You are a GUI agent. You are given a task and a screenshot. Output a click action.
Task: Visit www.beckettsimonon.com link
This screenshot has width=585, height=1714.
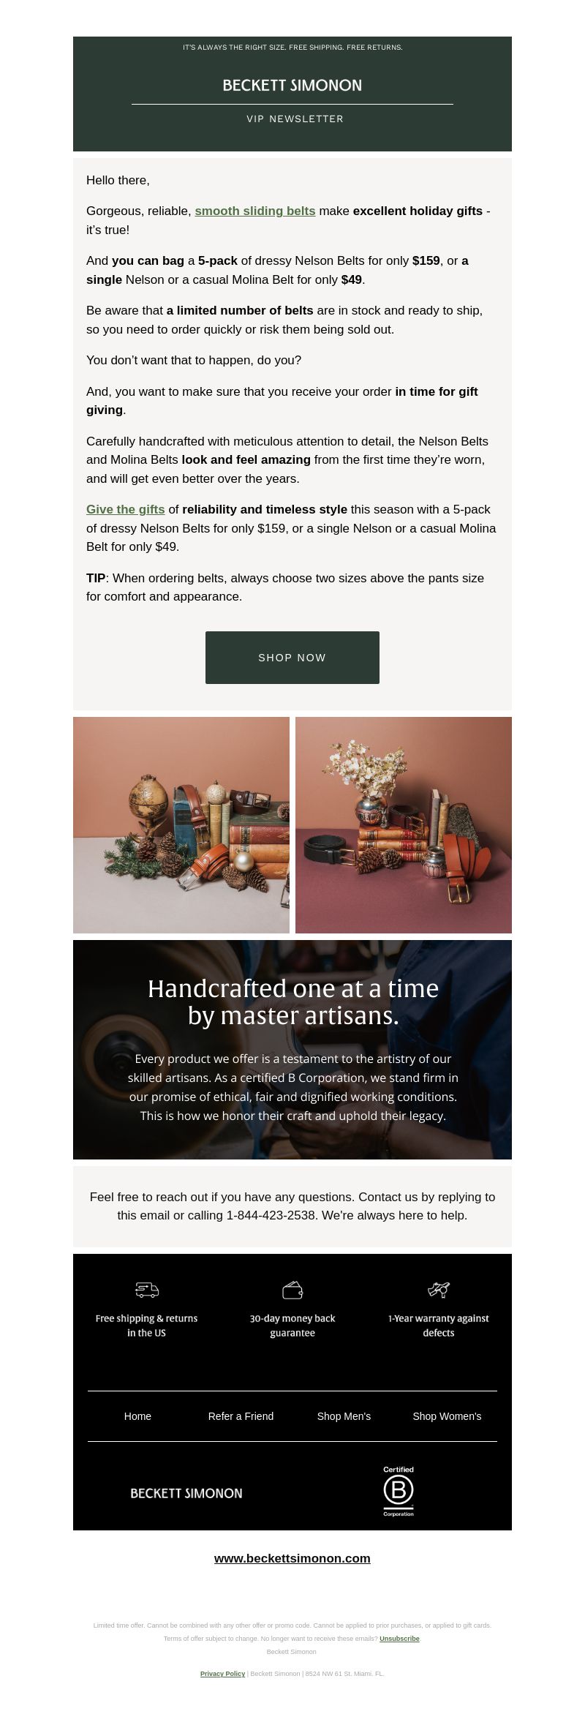292,1558
